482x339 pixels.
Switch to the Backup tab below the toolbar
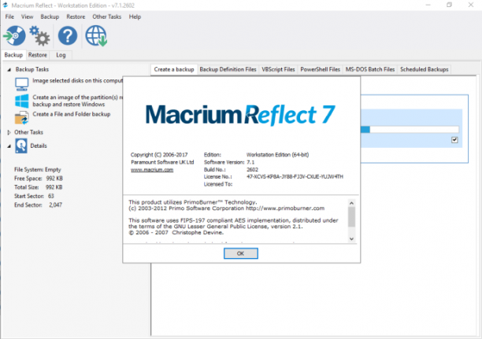point(13,55)
